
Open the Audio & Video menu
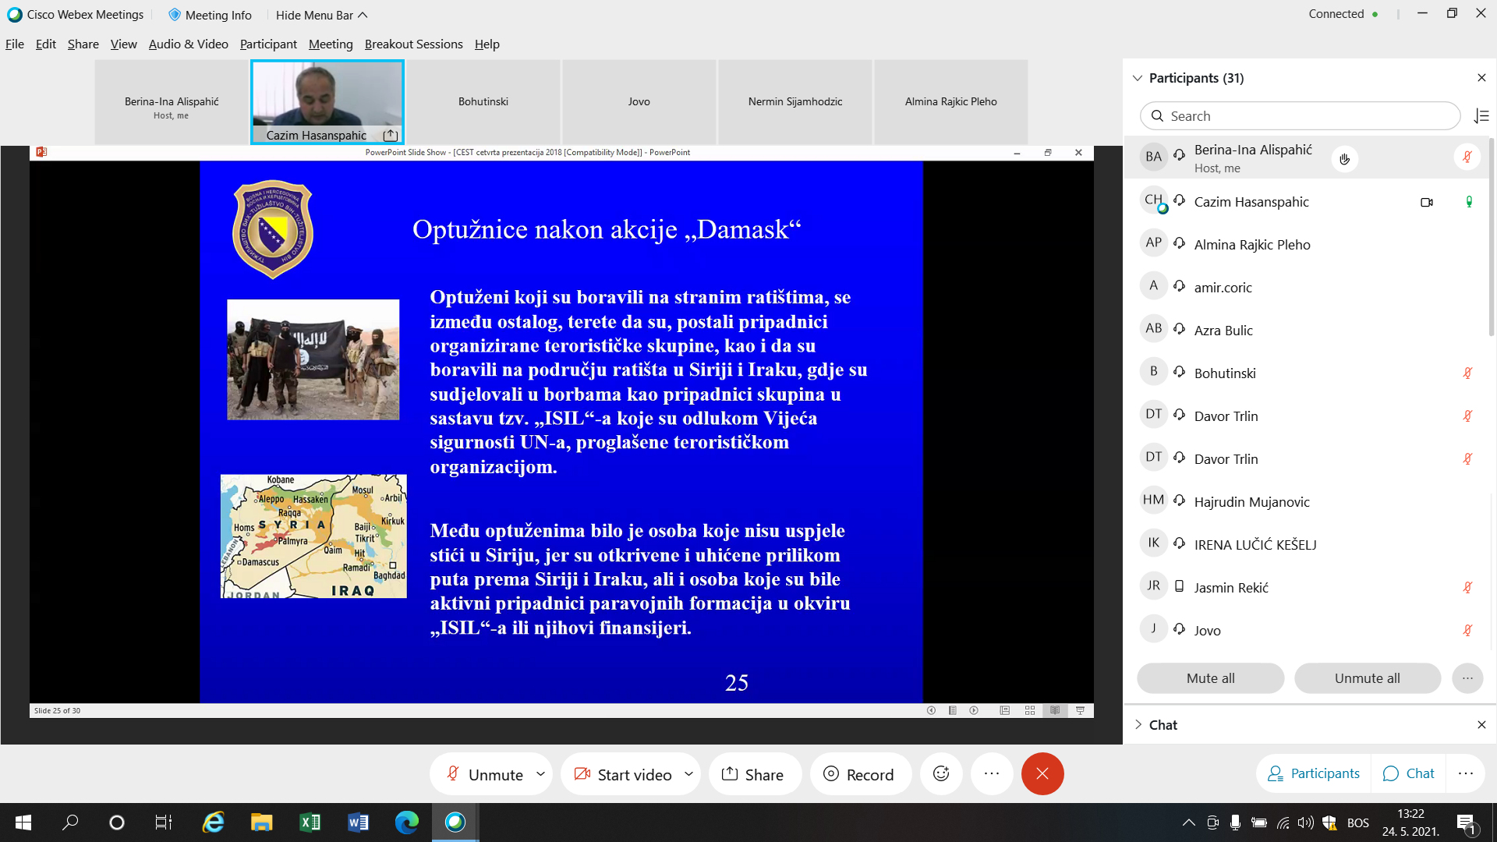(188, 44)
